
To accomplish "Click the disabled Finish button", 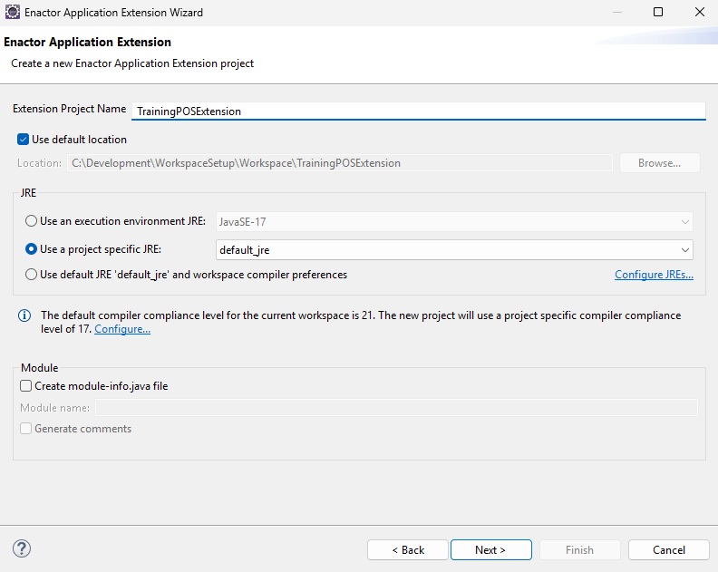I will pyautogui.click(x=579, y=550).
